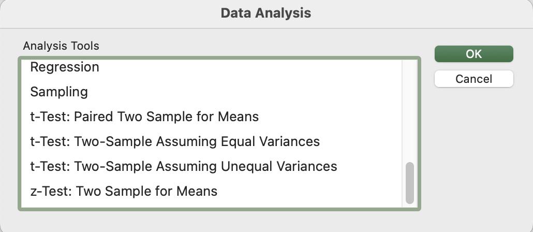Dismiss the dialog using Cancel
The height and width of the screenshot is (232, 533).
474,79
